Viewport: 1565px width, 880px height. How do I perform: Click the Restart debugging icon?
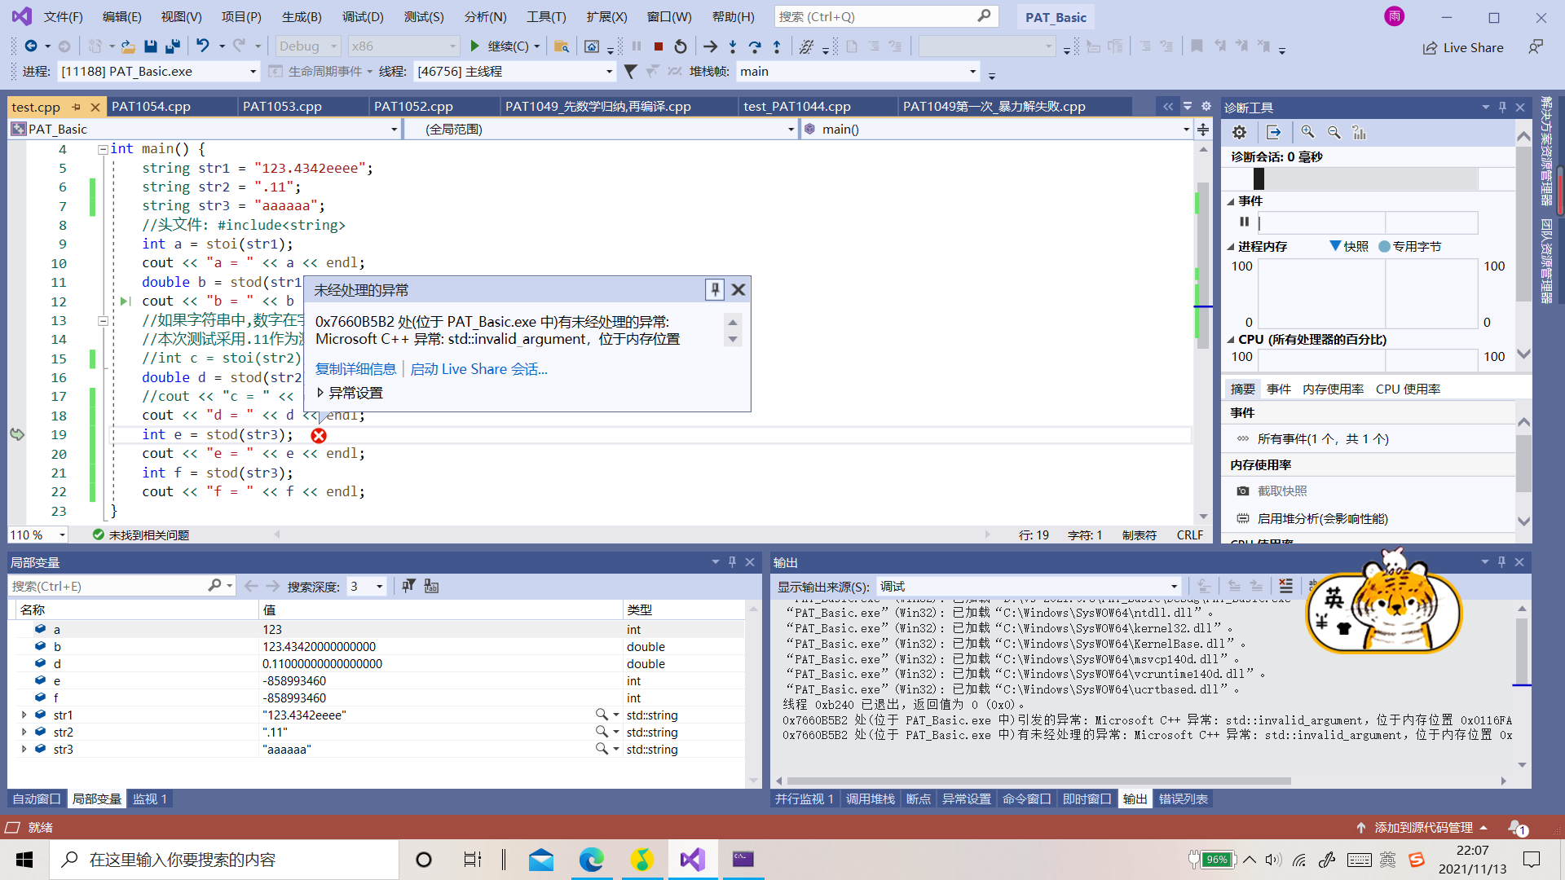tap(681, 46)
